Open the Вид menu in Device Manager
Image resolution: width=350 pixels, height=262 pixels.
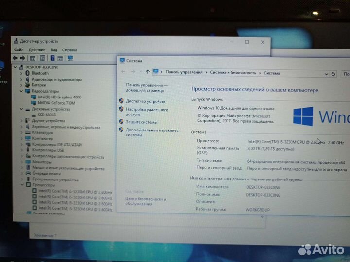(x=53, y=50)
